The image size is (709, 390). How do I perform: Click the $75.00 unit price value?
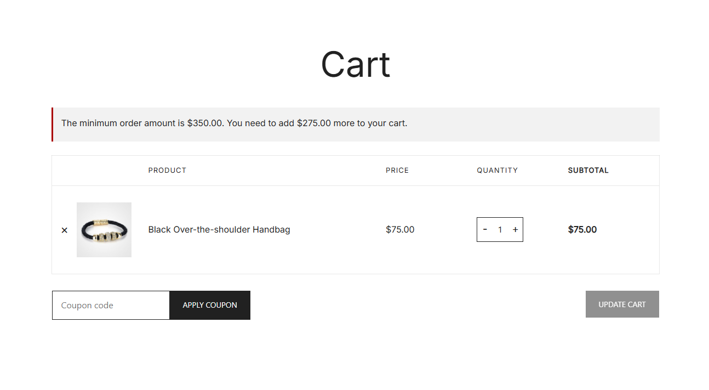pyautogui.click(x=400, y=230)
